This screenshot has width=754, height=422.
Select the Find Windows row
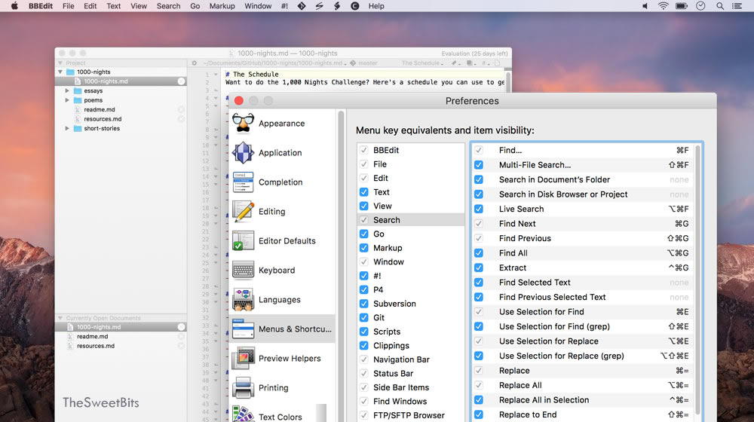pyautogui.click(x=411, y=401)
